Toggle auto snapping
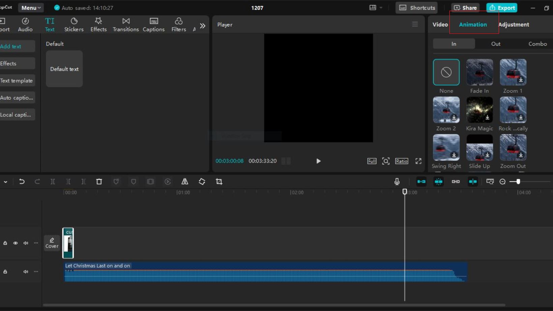This screenshot has height=311, width=553. click(439, 182)
